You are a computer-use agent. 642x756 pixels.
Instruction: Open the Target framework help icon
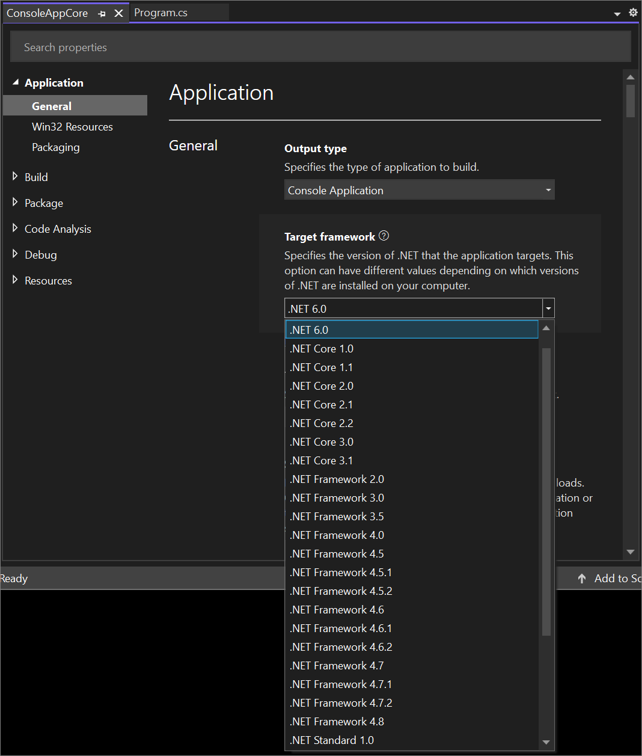[384, 236]
